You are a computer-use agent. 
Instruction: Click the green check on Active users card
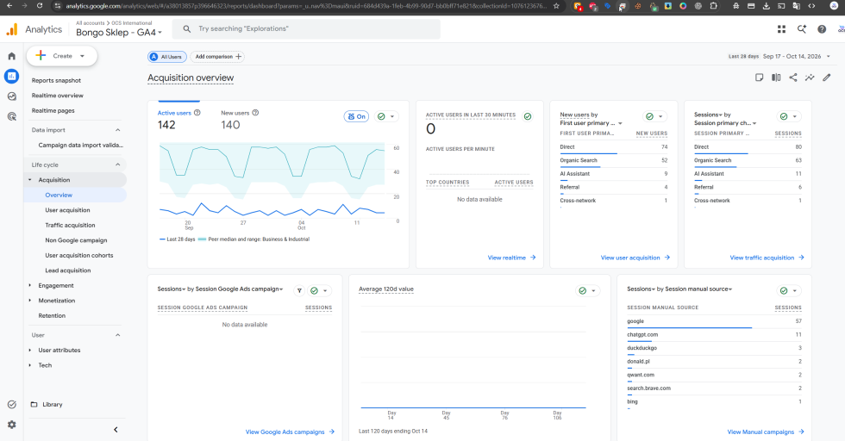[x=381, y=116]
